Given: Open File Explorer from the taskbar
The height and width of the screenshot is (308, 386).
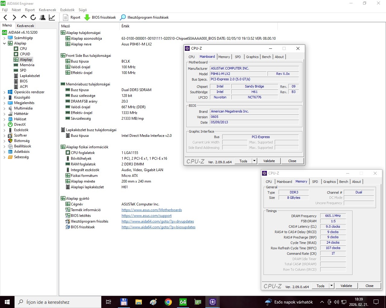Looking at the screenshot, I should pyautogui.click(x=138, y=302).
